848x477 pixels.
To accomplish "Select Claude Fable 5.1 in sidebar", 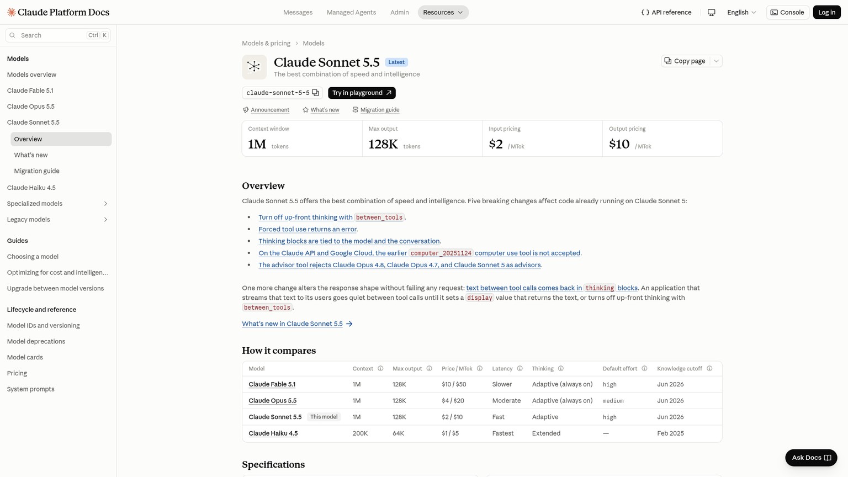I will 30,91.
